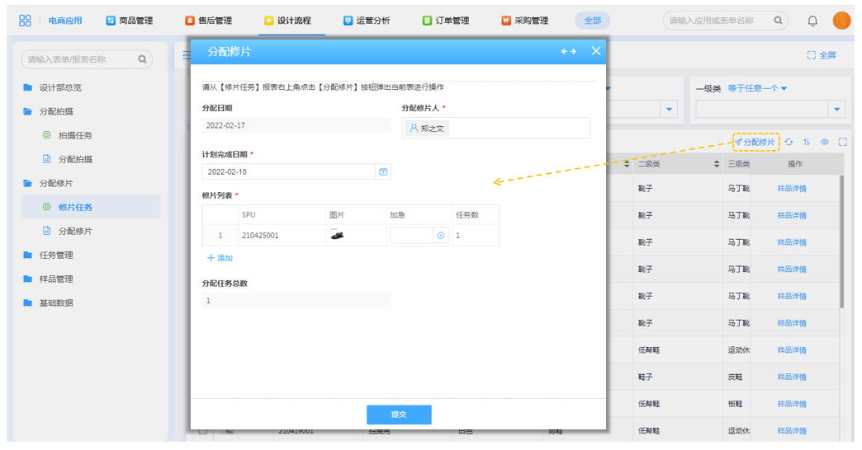Click the search magnifier in the sidebar
This screenshot has width=862, height=450.
[x=142, y=59]
